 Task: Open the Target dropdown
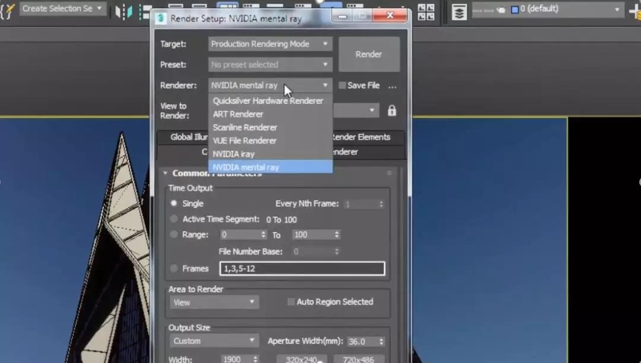pos(270,44)
